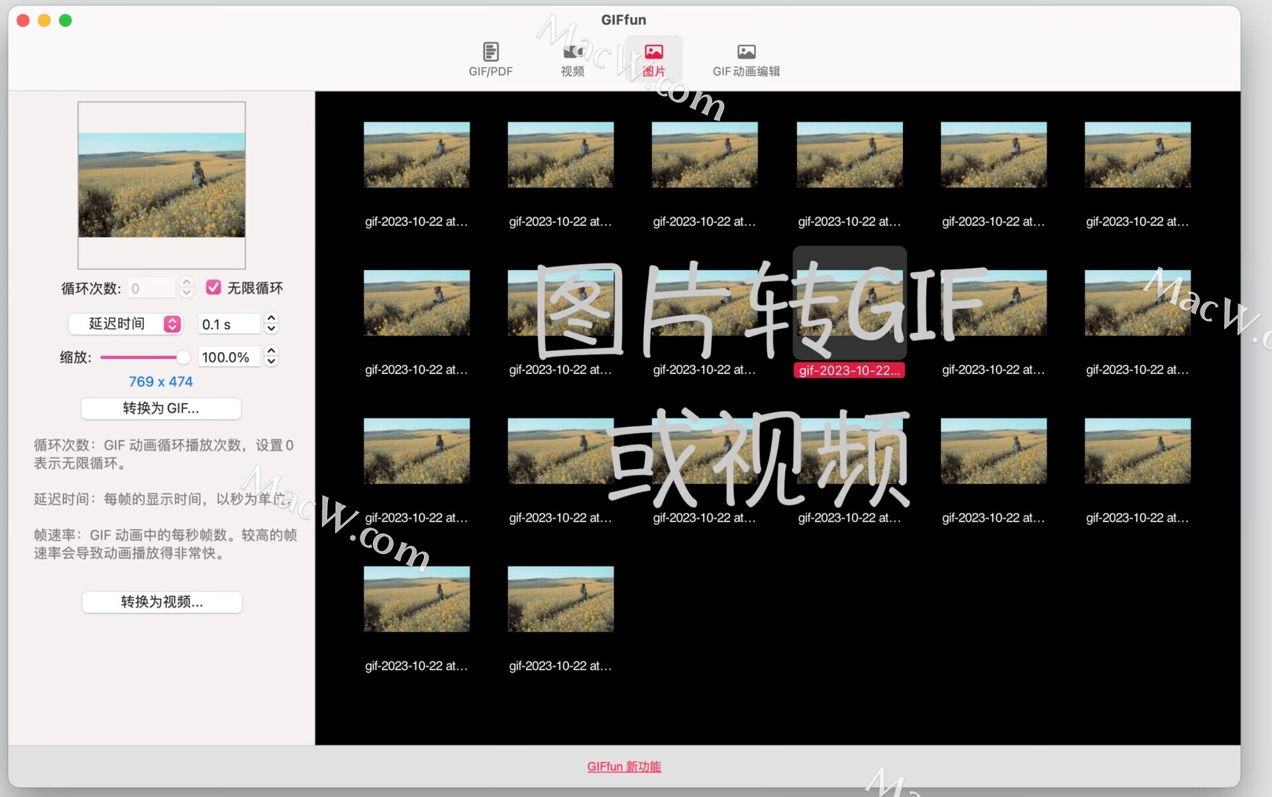
Task: Open the GIF 动画编辑 tab
Action: point(746,60)
